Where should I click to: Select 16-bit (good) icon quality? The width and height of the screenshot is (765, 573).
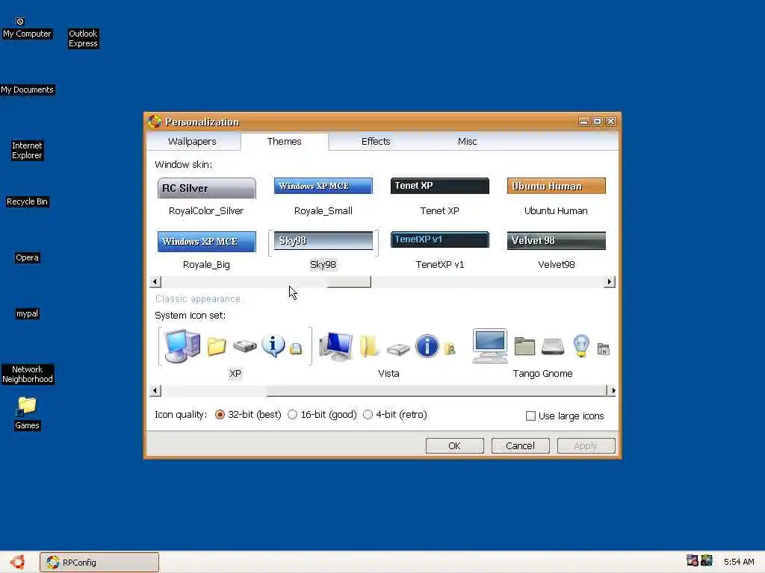[292, 415]
